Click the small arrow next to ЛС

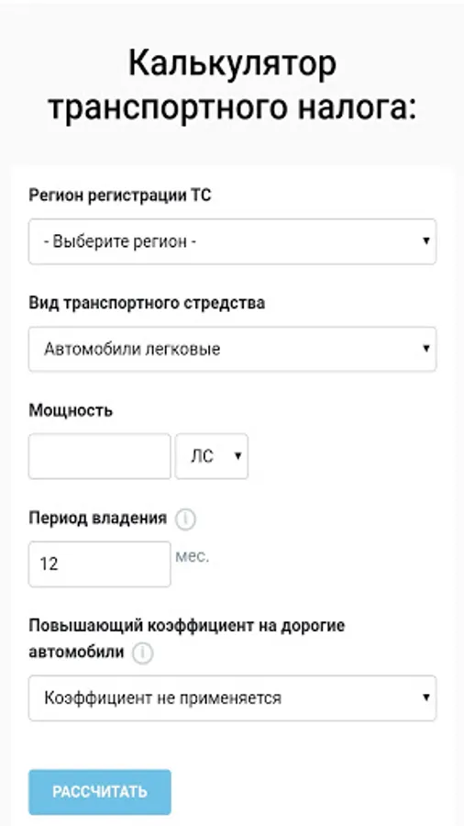(x=238, y=456)
